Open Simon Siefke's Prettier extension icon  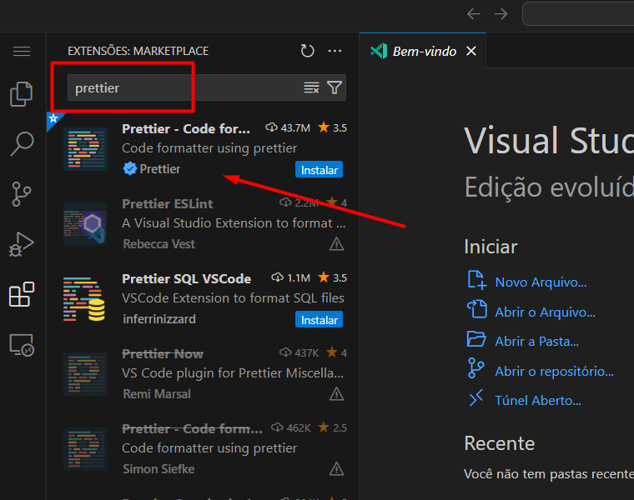coord(85,449)
